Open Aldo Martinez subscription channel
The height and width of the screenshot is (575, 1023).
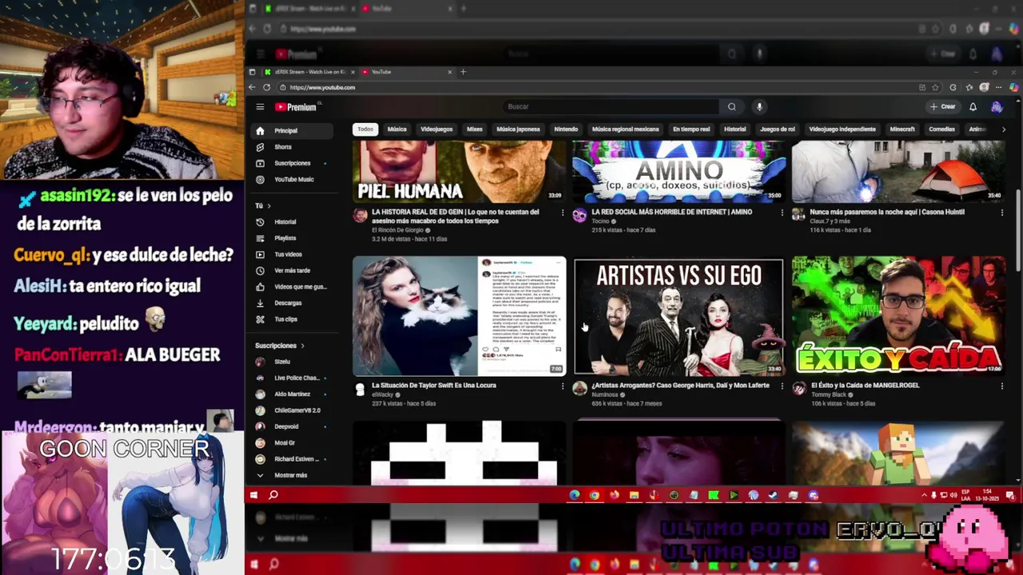(291, 395)
